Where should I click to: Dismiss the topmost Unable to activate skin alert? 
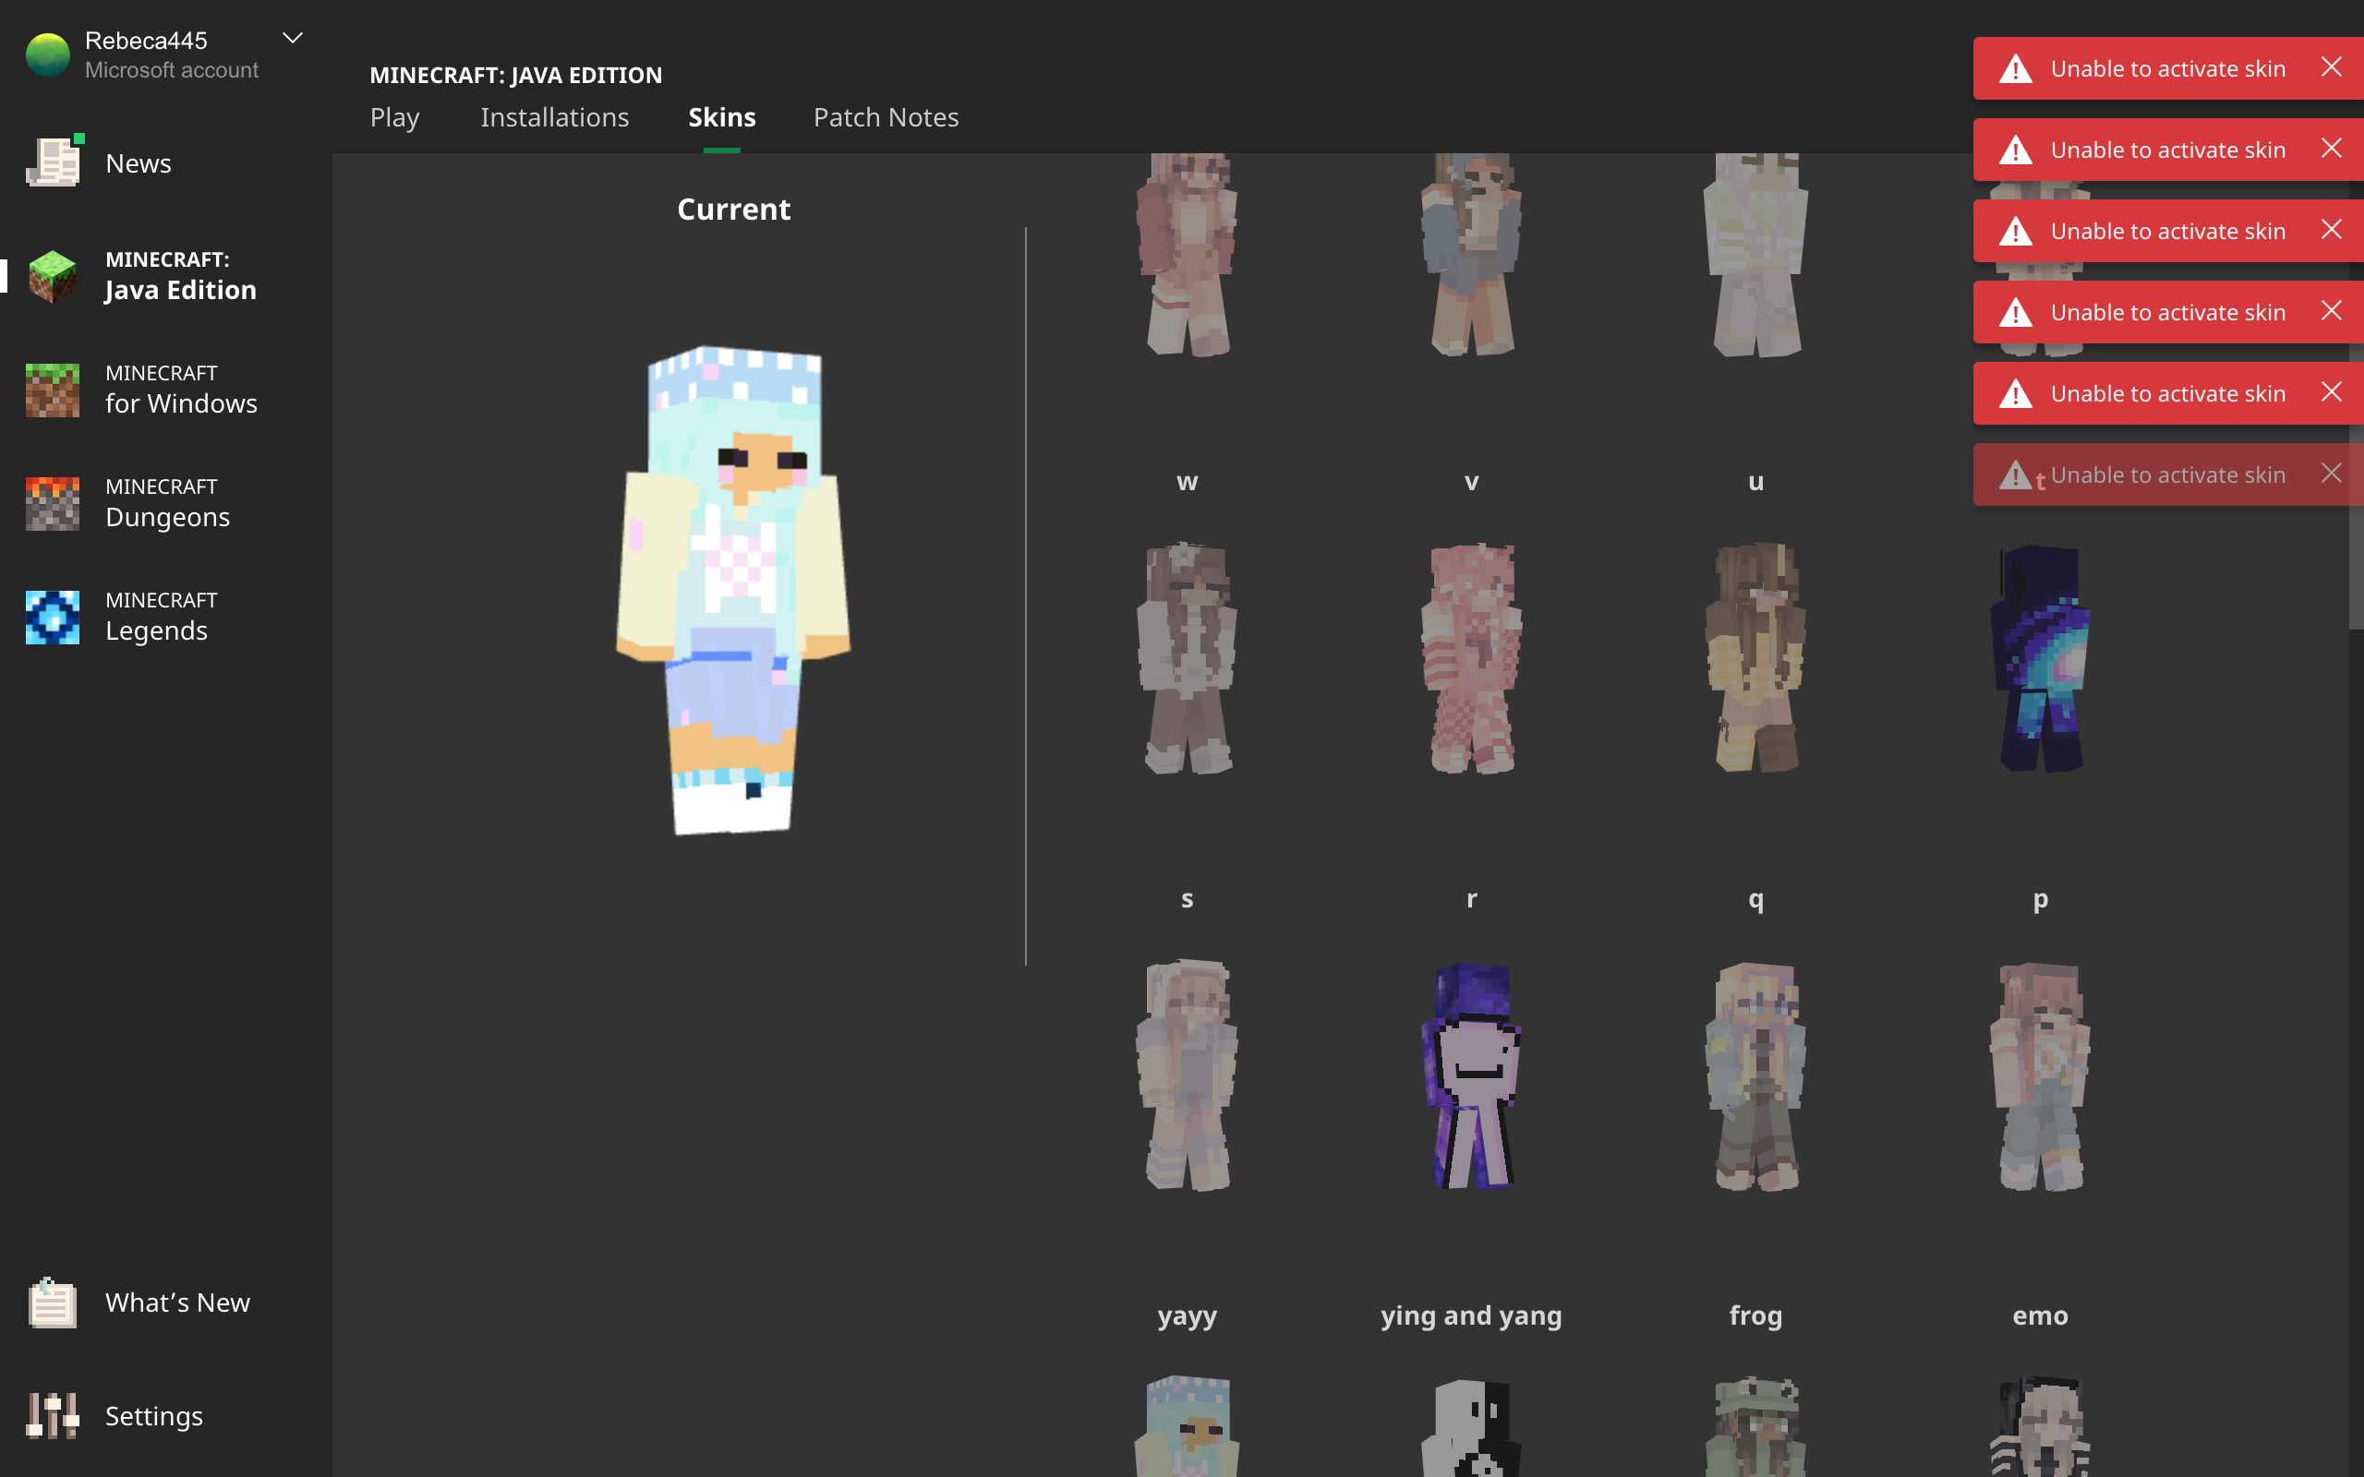click(x=2331, y=67)
